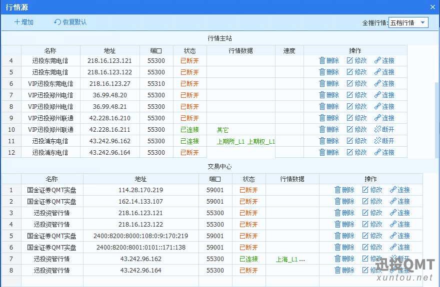Edit 行情主站 row 4 迅投东莞电信

pyautogui.click(x=356, y=60)
